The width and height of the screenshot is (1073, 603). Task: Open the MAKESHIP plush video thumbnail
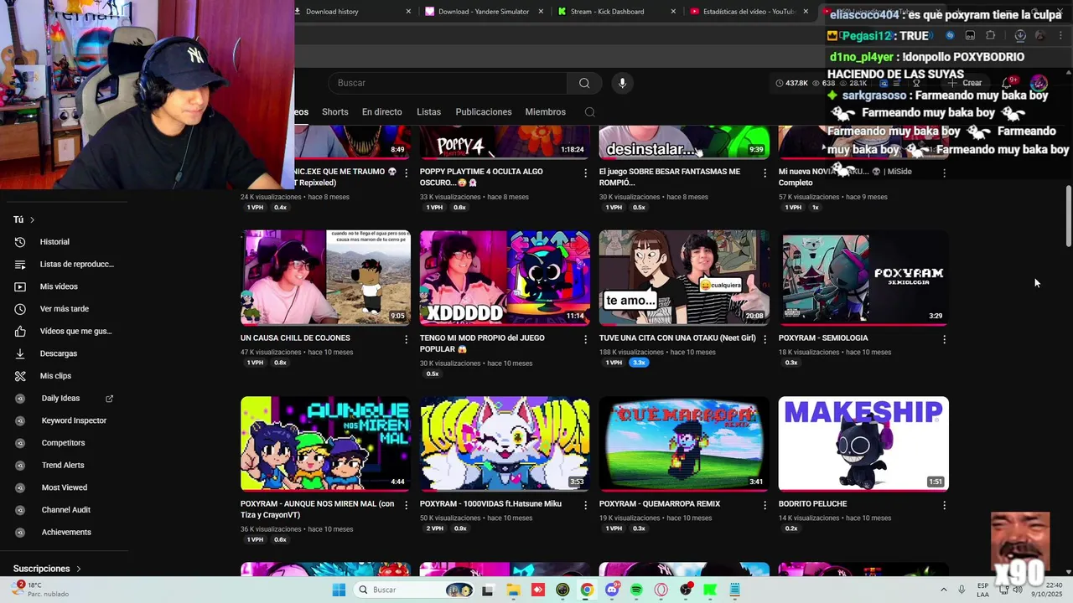[x=863, y=443]
